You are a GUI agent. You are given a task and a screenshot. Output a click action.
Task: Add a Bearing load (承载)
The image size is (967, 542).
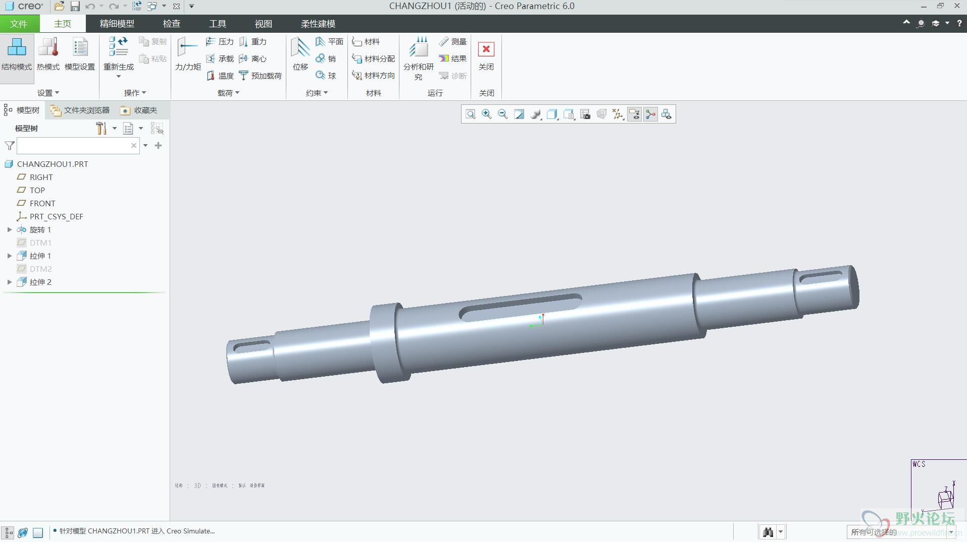pyautogui.click(x=220, y=58)
